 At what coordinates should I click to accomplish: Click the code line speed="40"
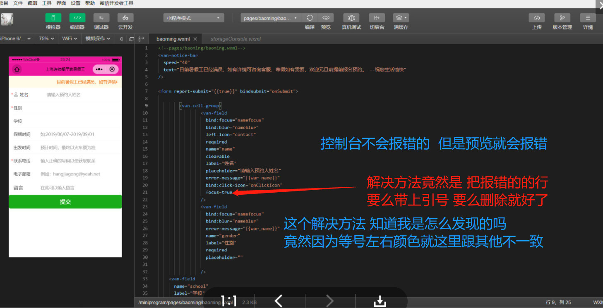(177, 62)
